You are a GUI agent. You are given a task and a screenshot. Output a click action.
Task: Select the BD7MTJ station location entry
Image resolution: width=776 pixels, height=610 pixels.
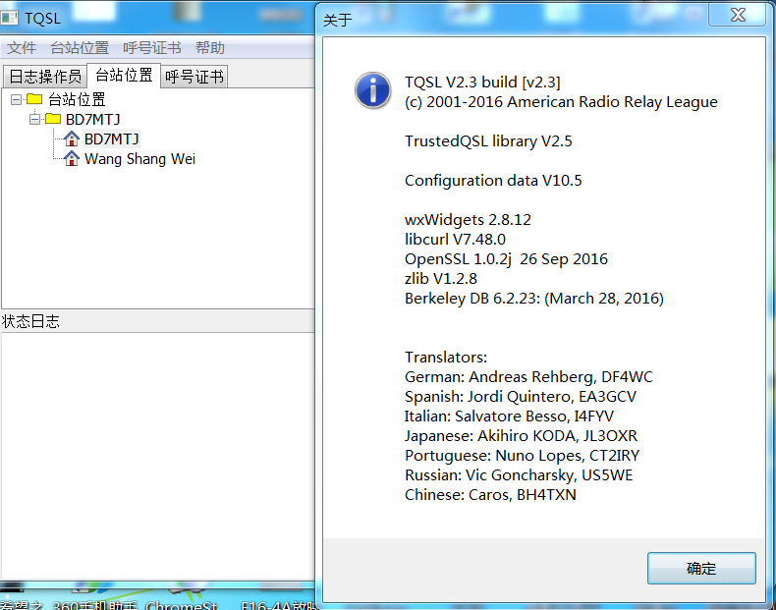pyautogui.click(x=111, y=139)
